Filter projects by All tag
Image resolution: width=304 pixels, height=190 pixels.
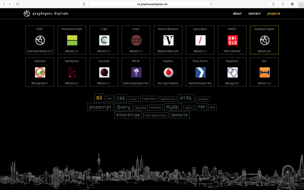point(99,98)
